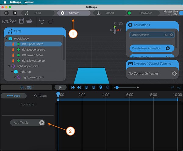
Task: Click the undo arrow icon
Action: (42, 21)
